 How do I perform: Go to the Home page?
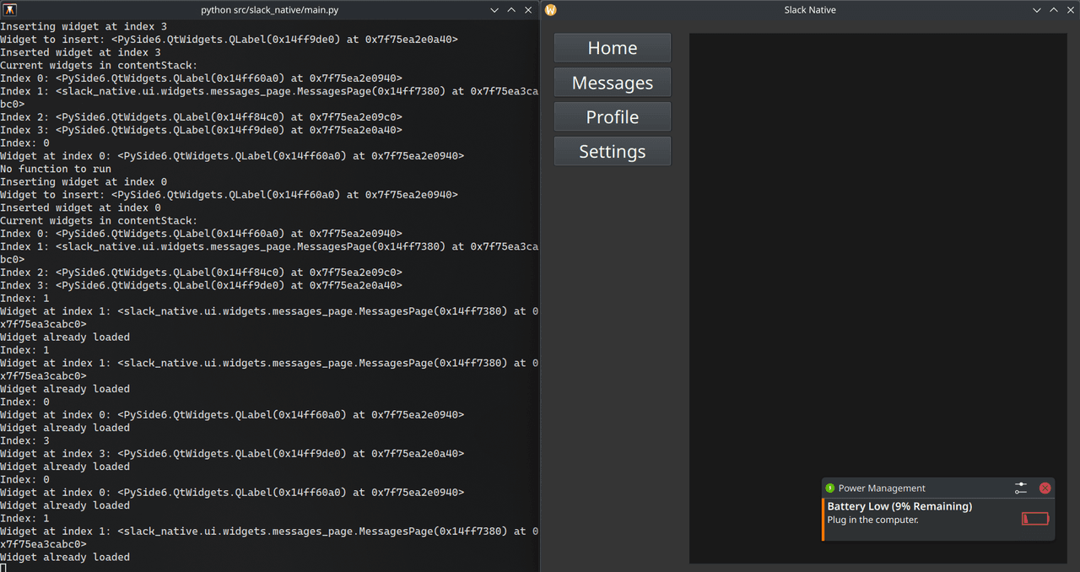(x=612, y=48)
